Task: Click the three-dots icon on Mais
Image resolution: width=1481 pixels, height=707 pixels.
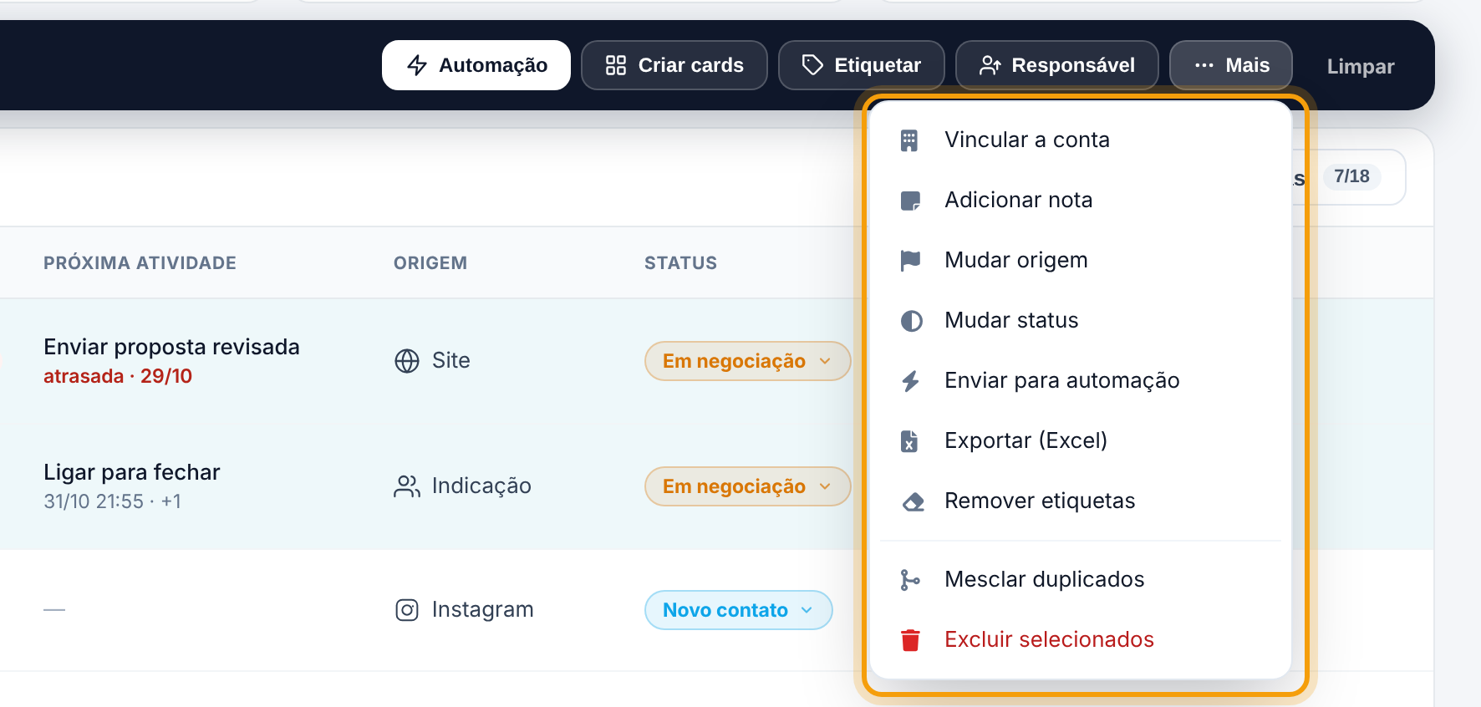Action: (x=1204, y=65)
